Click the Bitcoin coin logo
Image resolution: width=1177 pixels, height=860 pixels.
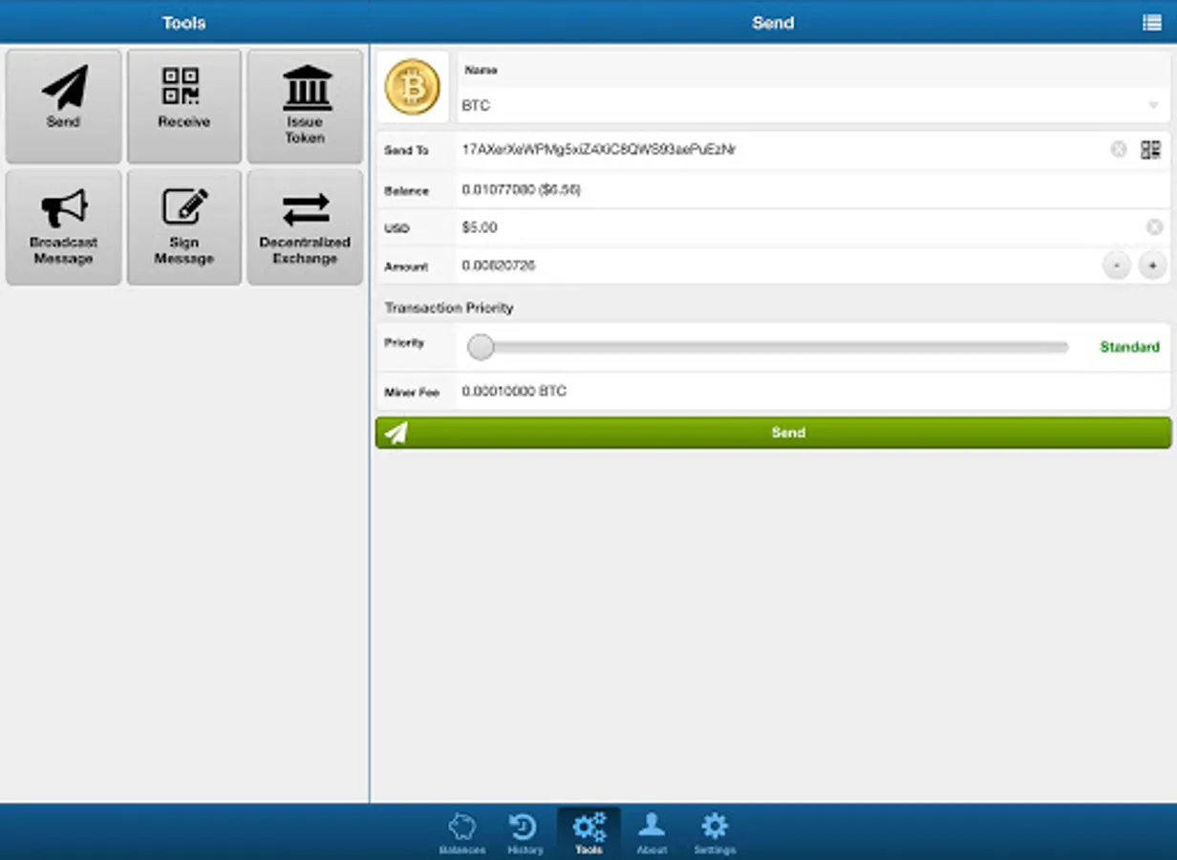tap(413, 87)
